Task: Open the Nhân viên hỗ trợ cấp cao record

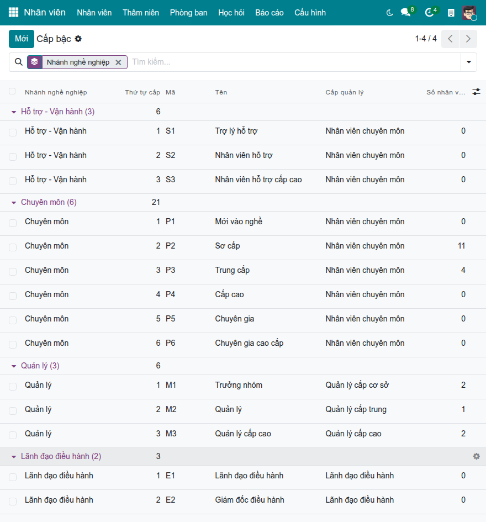Action: pyautogui.click(x=258, y=180)
